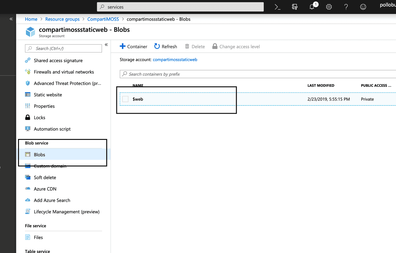Open Advanced Threat Protection menu item
This screenshot has height=253, width=396.
pos(67,83)
